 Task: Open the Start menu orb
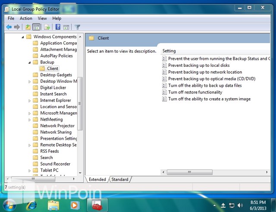(x=9, y=205)
